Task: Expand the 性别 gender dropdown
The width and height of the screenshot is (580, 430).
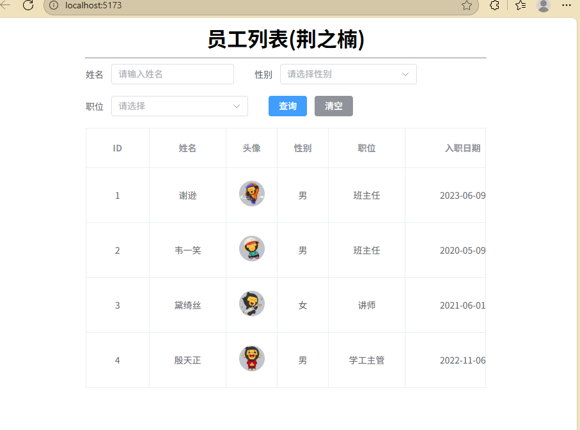Action: [x=348, y=74]
